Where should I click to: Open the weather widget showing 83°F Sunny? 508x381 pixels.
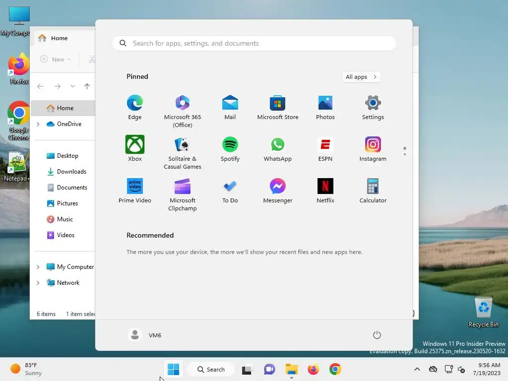point(26,369)
